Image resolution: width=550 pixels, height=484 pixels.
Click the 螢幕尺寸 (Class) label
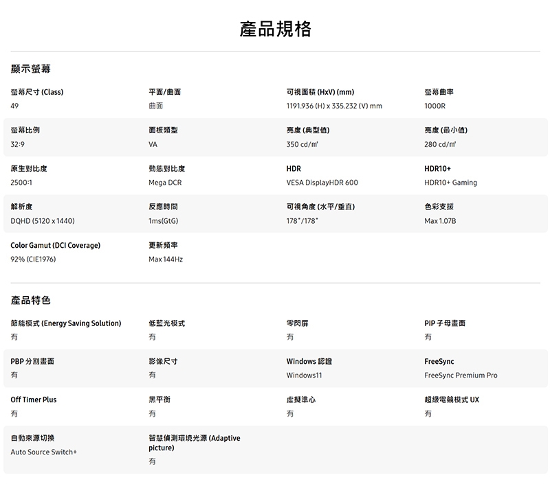[x=37, y=92]
